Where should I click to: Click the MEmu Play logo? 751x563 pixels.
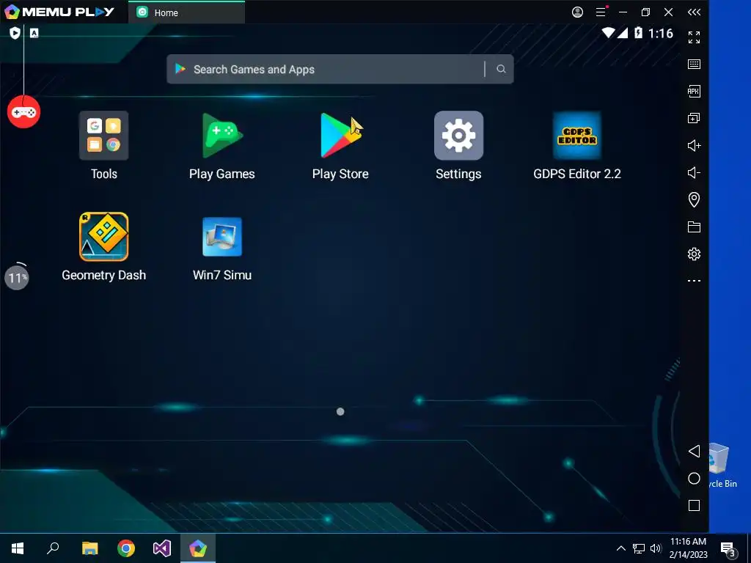click(59, 12)
